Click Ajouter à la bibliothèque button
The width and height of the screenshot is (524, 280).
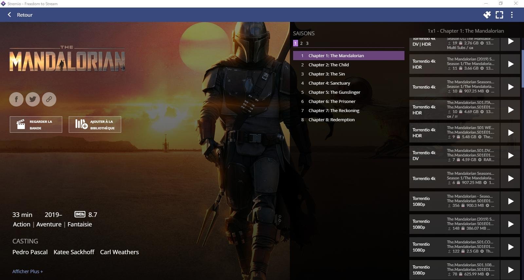pyautogui.click(x=95, y=124)
